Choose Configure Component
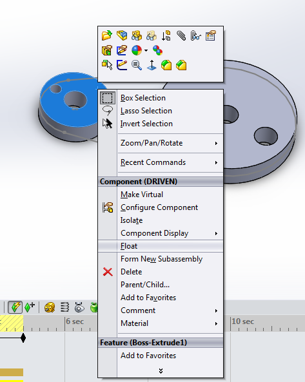 tap(161, 207)
